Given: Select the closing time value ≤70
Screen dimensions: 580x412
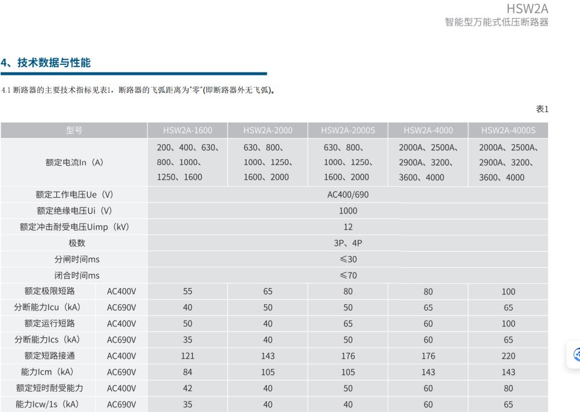Looking at the screenshot, I should tap(348, 275).
